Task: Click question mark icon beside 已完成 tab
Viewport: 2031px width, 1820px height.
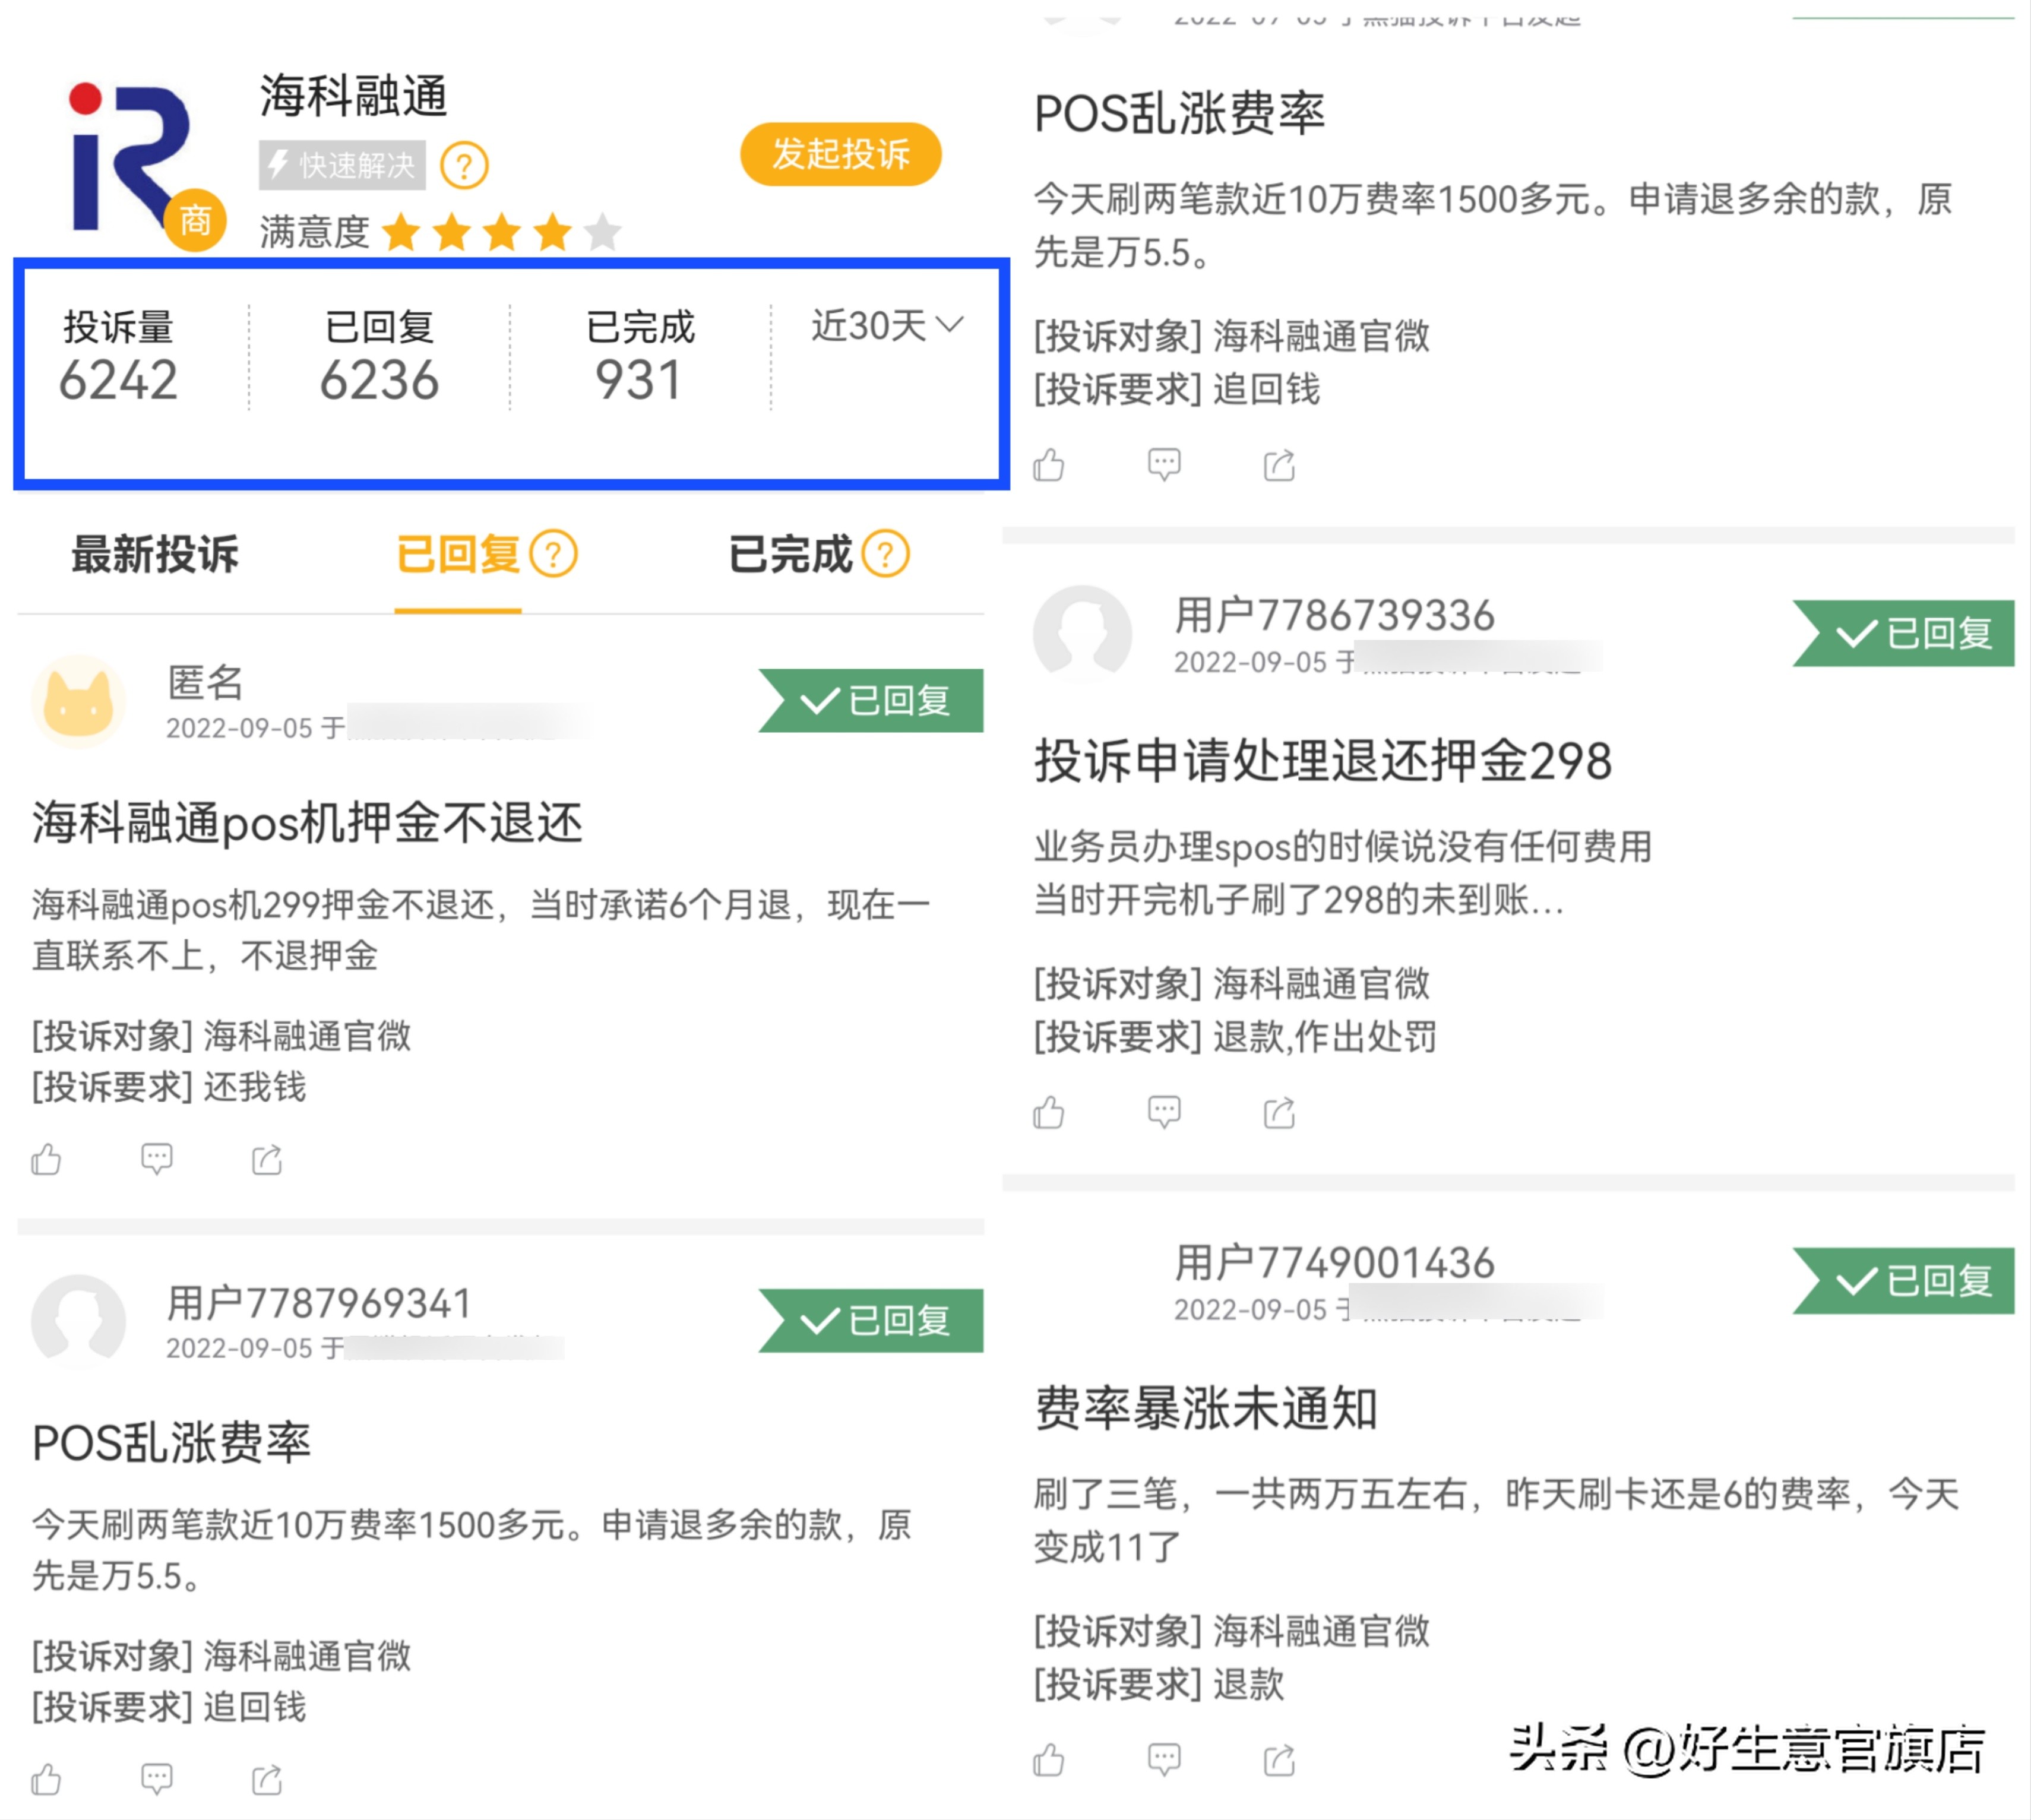Action: click(x=886, y=554)
